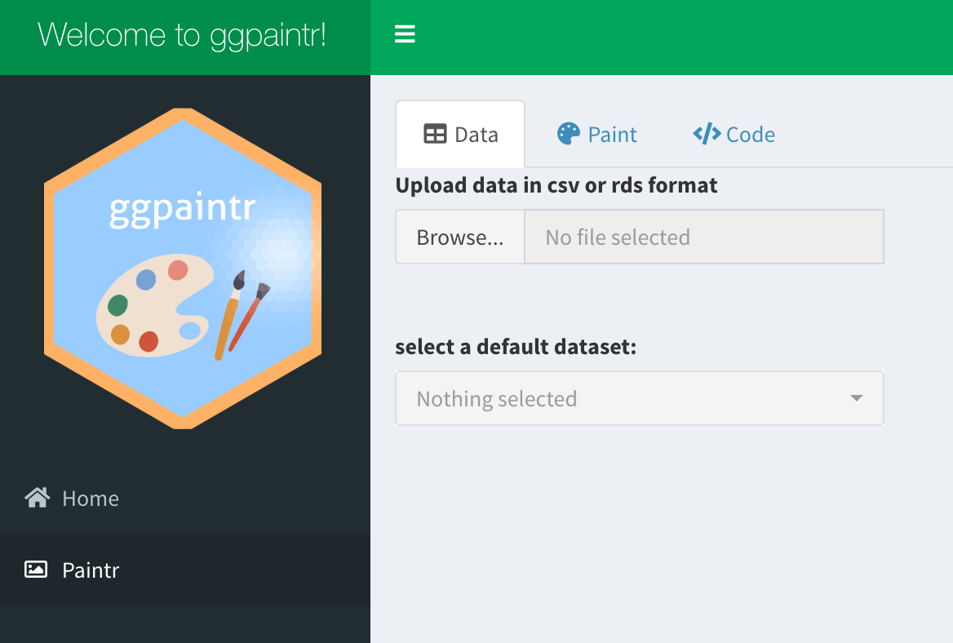Click the house icon beside Home
Screen dimensions: 953x643
point(37,498)
